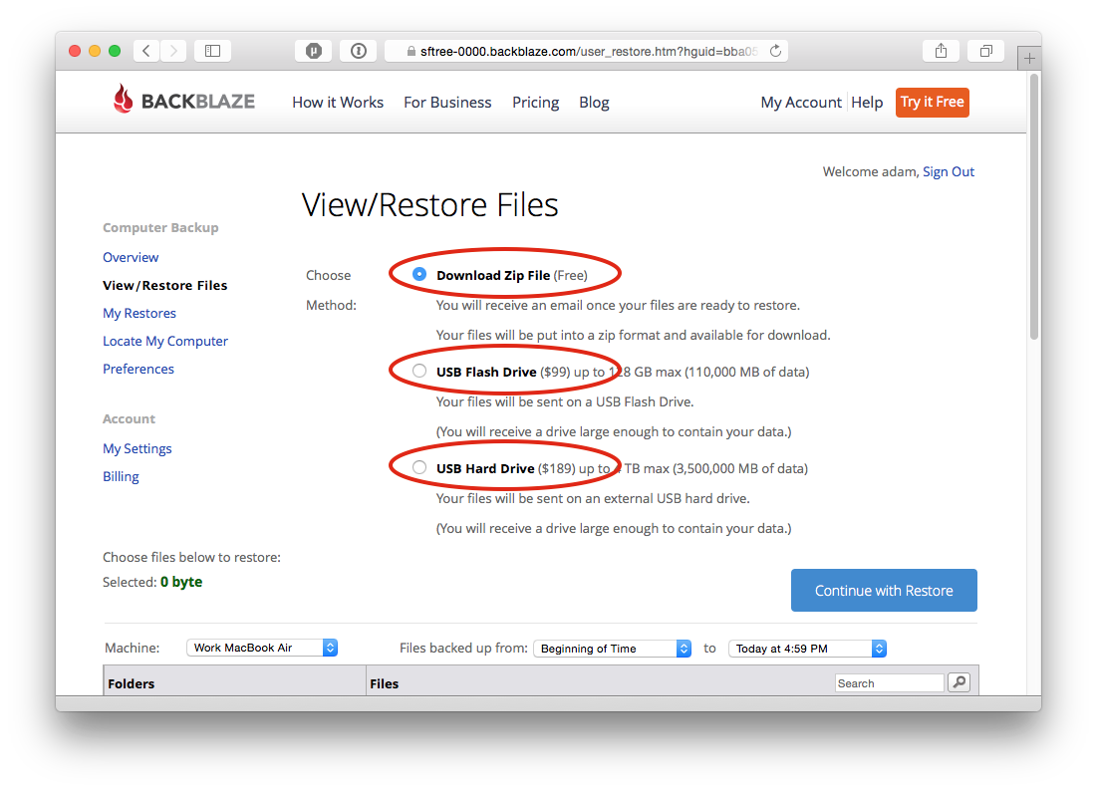
Task: Open Pricing menu item
Action: coord(535,102)
